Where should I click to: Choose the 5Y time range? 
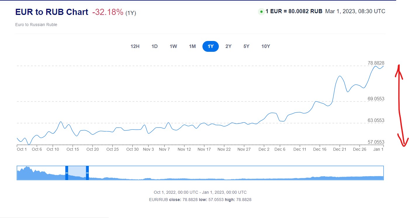click(246, 46)
